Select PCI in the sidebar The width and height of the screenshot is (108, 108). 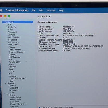point(10,59)
